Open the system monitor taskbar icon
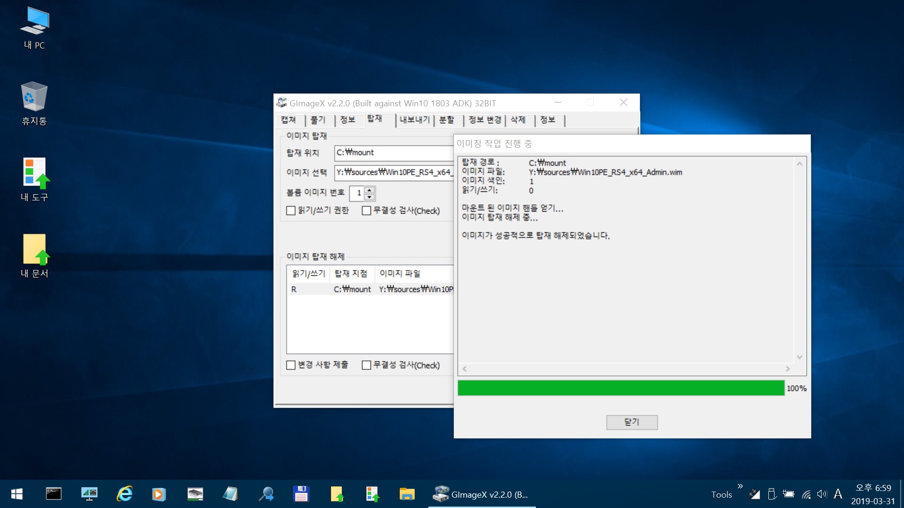904x508 pixels. click(x=89, y=494)
